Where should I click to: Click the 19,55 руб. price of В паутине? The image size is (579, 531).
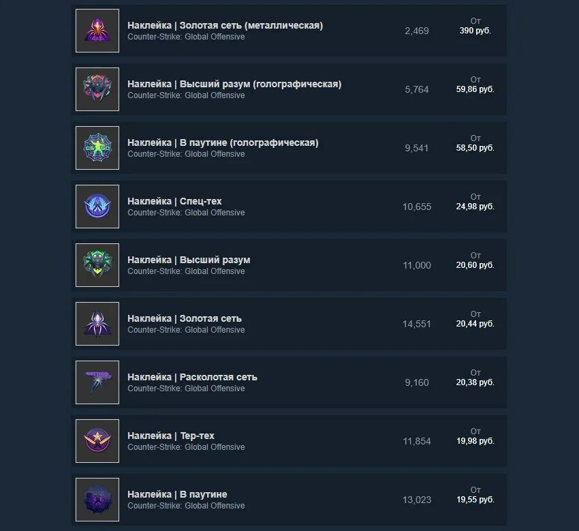click(475, 500)
